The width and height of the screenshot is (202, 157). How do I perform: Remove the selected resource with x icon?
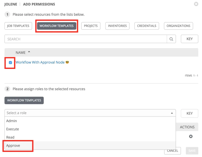pyautogui.click(x=191, y=136)
